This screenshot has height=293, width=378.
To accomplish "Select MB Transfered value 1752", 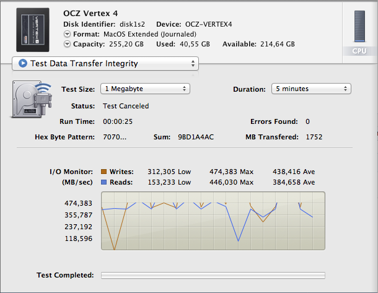I will coord(314,137).
